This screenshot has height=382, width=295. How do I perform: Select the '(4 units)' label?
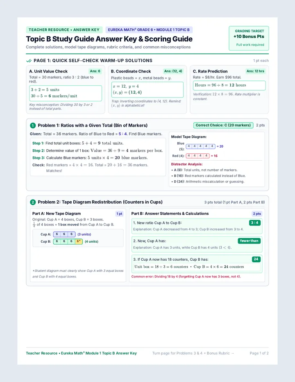92,242
